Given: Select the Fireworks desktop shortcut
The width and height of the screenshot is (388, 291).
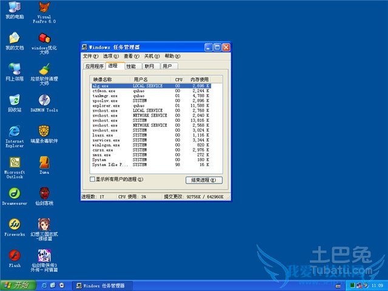Looking at the screenshot, I should [15, 224].
